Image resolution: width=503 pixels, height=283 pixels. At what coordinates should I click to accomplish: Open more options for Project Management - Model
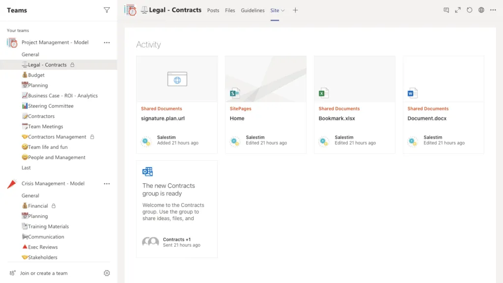click(107, 42)
